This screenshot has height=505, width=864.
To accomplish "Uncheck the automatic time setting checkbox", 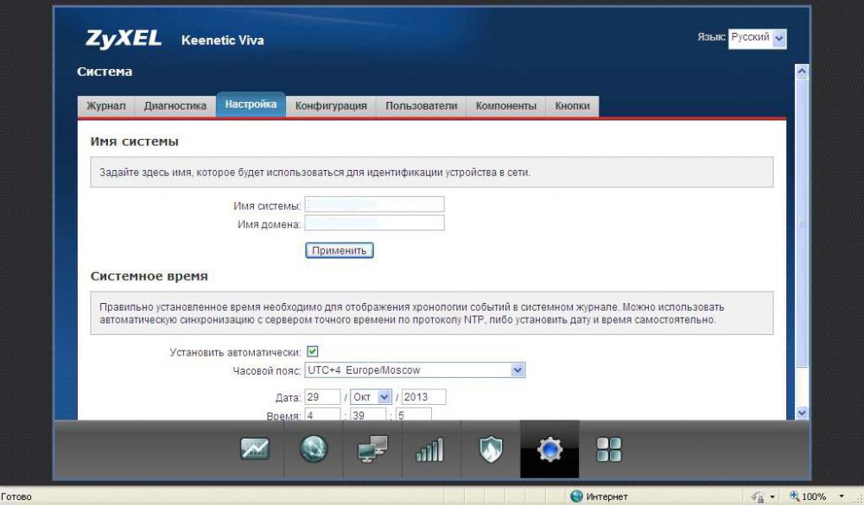I will (x=313, y=351).
